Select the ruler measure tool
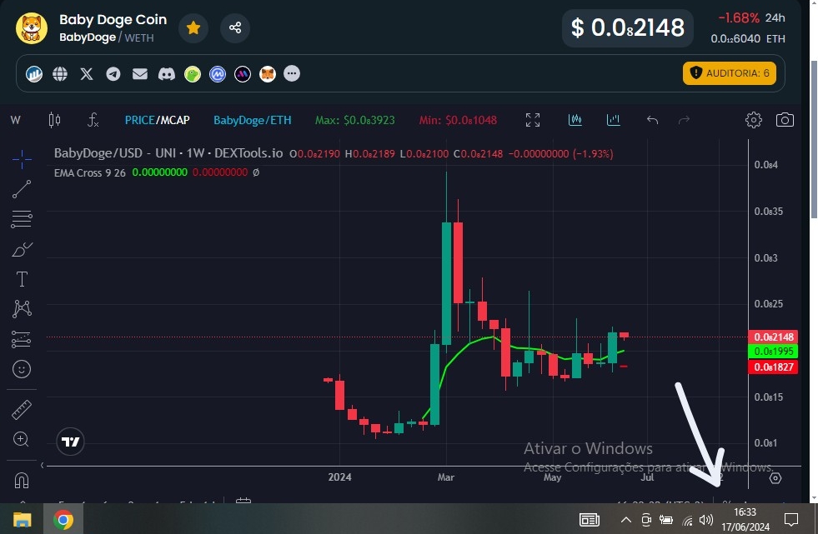Viewport: 818px width, 534px height. [22, 410]
